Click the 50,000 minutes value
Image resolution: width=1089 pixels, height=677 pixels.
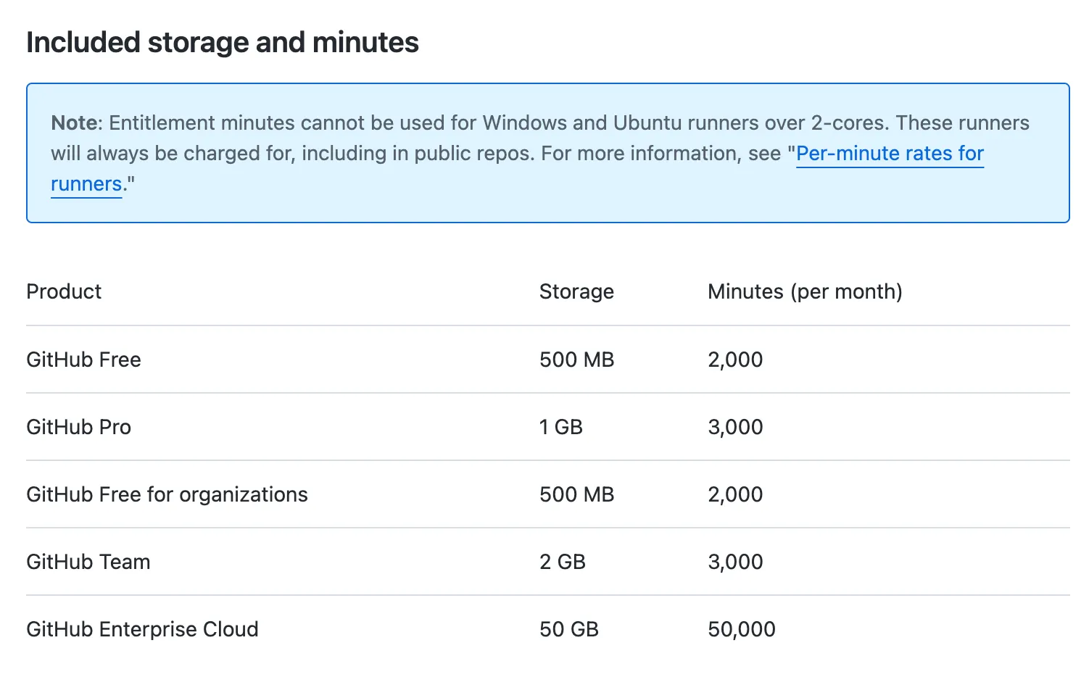click(x=741, y=629)
